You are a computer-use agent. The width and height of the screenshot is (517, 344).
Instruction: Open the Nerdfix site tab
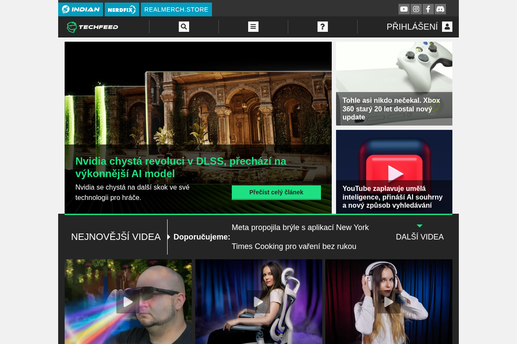[122, 9]
